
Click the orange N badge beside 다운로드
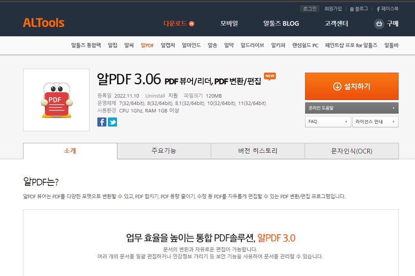[192, 24]
